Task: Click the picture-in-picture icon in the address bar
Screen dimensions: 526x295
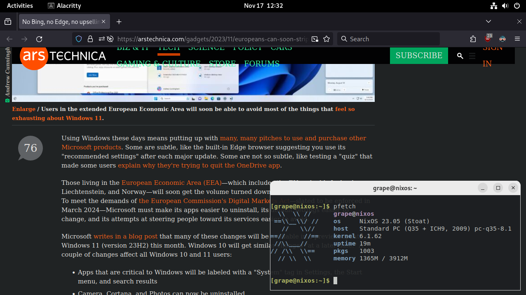Action: (x=315, y=39)
